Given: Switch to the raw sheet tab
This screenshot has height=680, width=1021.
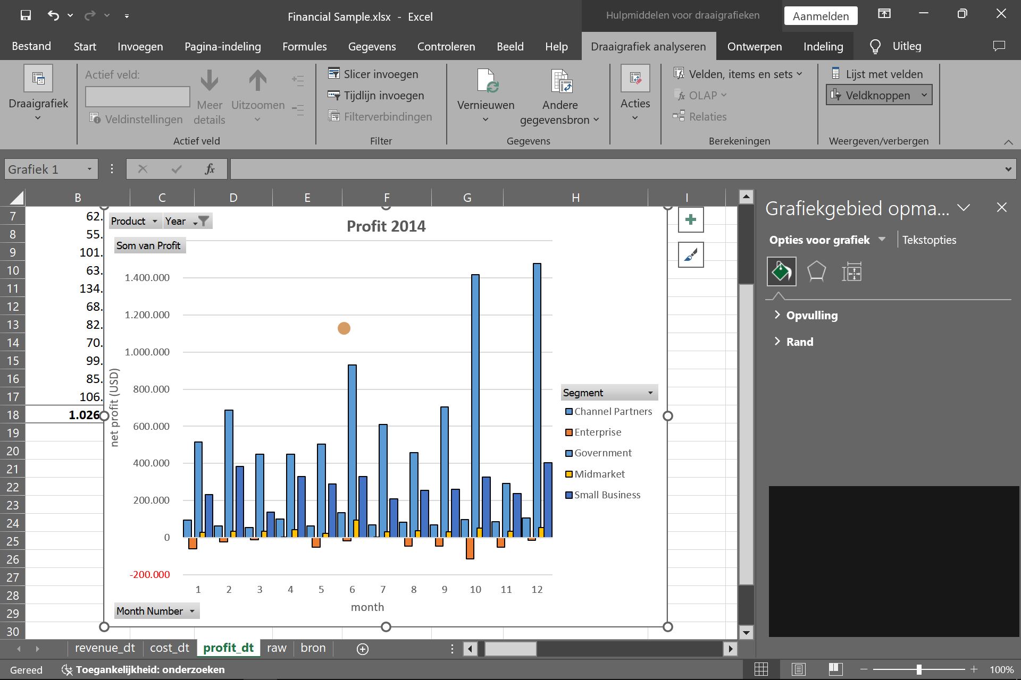Looking at the screenshot, I should (277, 648).
